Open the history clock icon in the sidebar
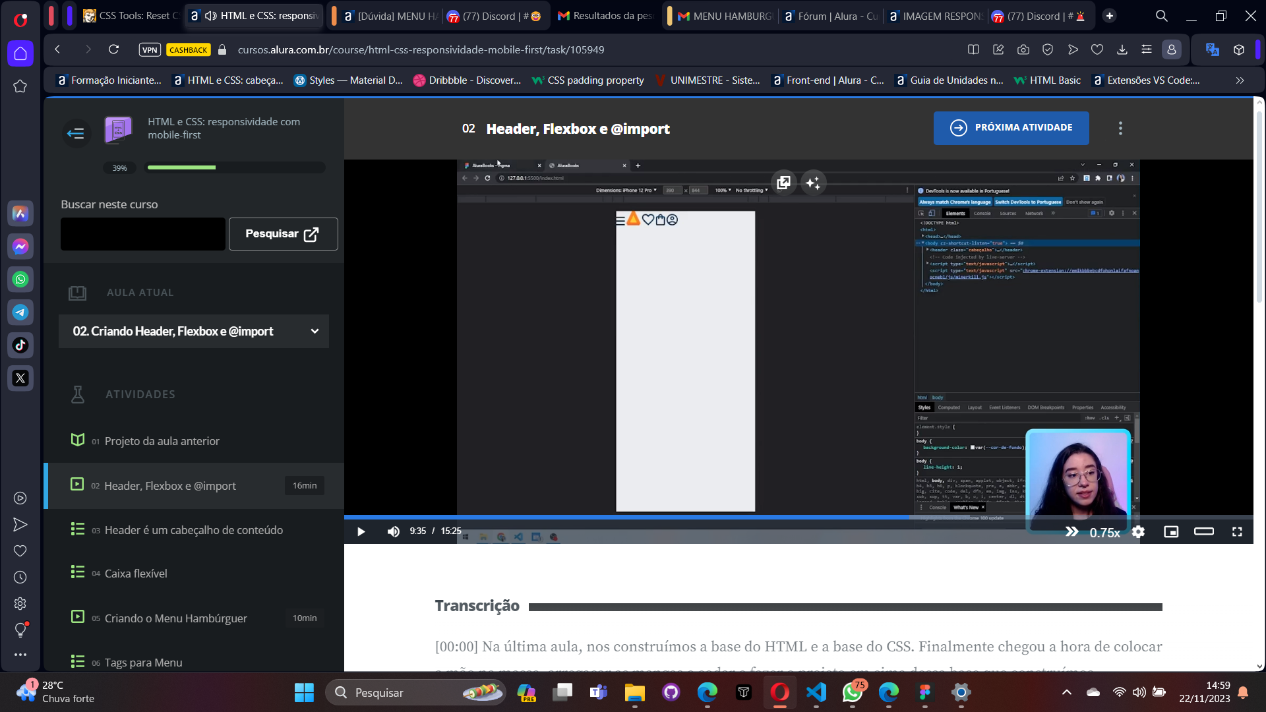Image resolution: width=1266 pixels, height=712 pixels. [x=20, y=578]
